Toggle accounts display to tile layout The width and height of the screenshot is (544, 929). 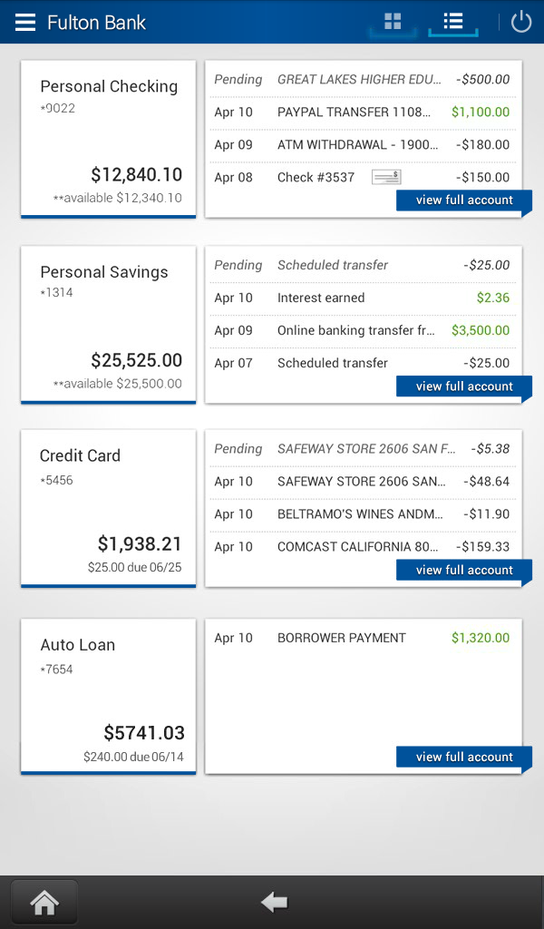(x=392, y=22)
